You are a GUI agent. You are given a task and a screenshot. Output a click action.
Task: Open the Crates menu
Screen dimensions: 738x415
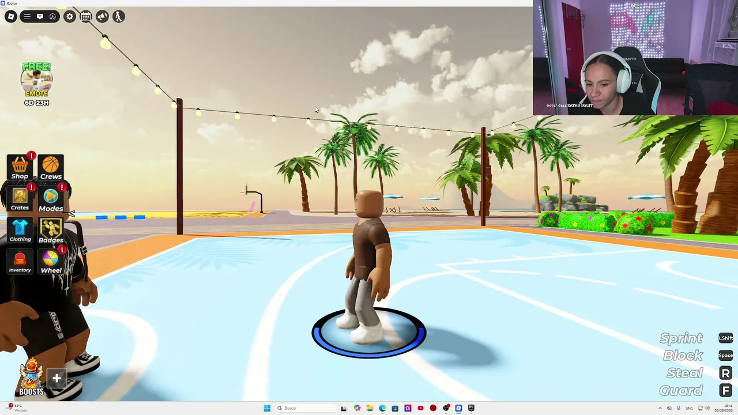tap(20, 198)
